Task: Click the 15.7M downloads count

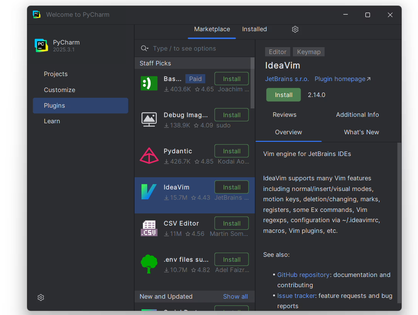Action: (176, 198)
